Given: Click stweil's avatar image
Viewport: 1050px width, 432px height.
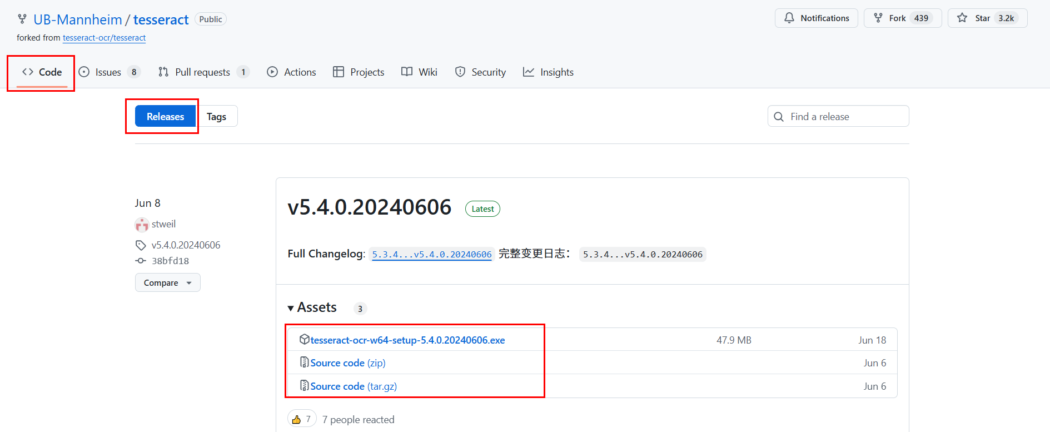Looking at the screenshot, I should click(x=142, y=225).
